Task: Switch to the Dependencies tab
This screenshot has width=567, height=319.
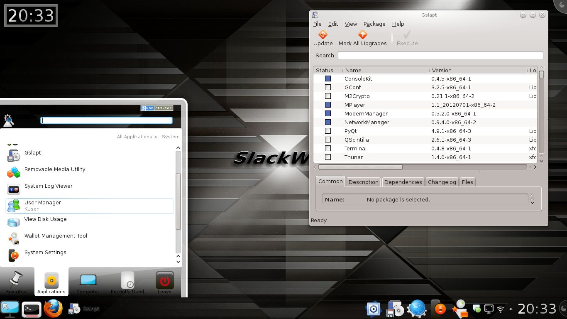Action: pyautogui.click(x=403, y=182)
